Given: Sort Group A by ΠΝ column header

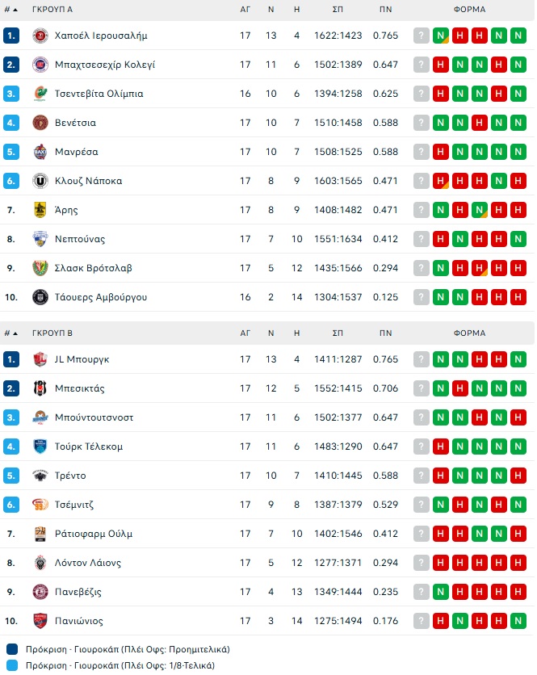Looking at the screenshot, I should pyautogui.click(x=386, y=10).
